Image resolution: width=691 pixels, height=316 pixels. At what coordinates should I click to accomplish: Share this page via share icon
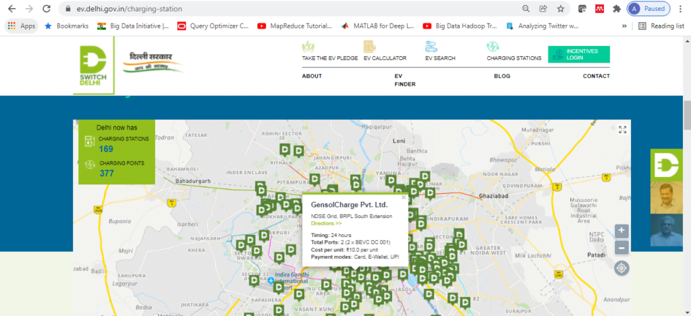click(543, 8)
